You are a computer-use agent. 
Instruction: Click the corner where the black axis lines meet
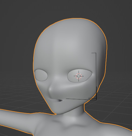click(96, 99)
